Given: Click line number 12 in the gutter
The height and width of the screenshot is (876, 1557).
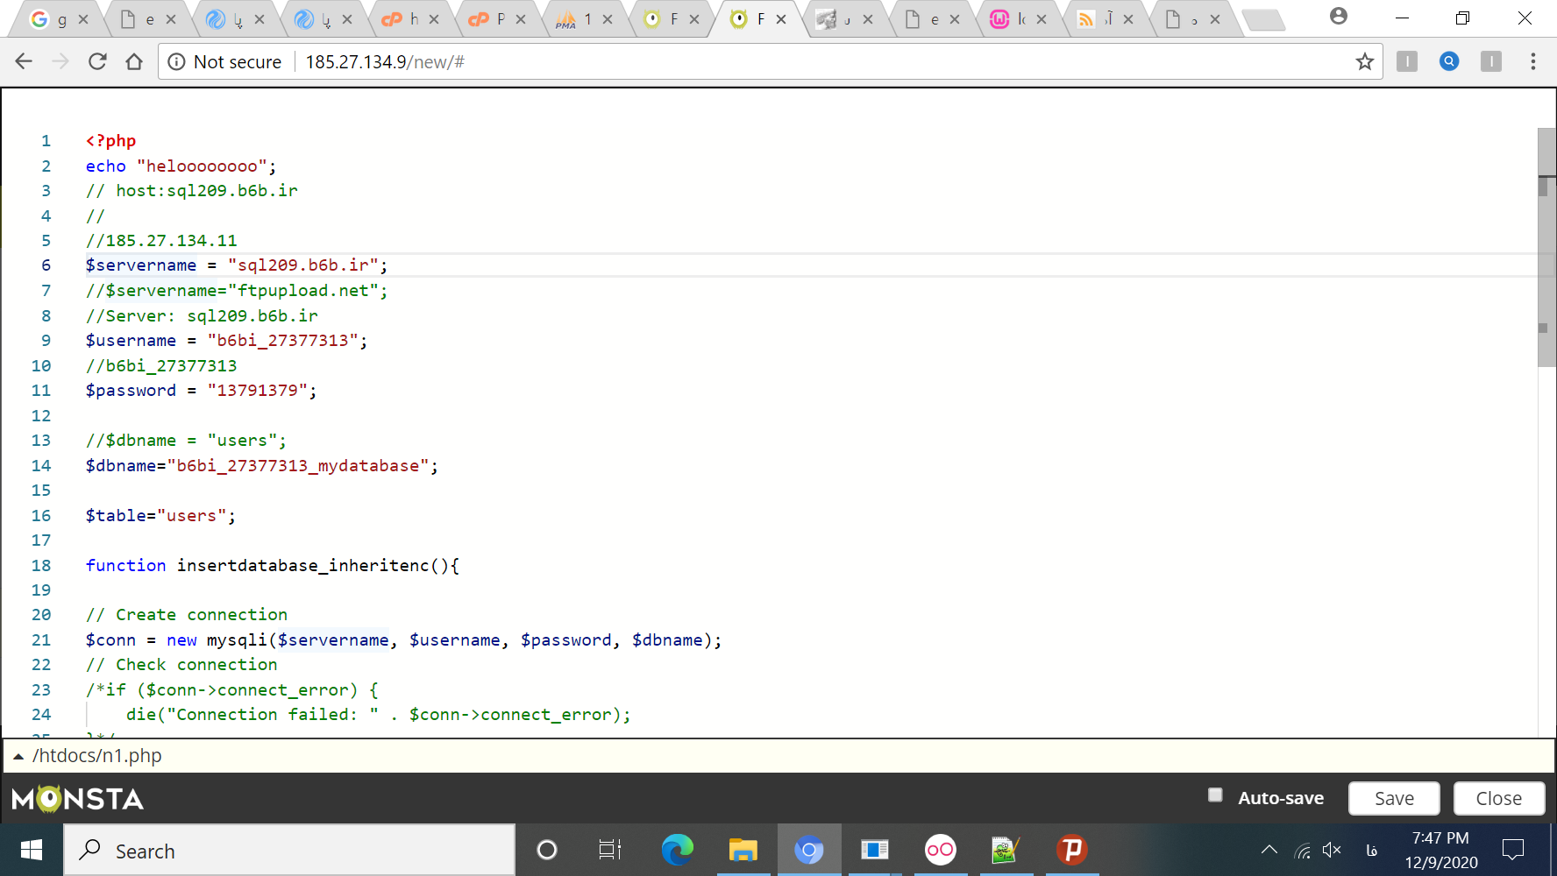Looking at the screenshot, I should click(x=41, y=416).
